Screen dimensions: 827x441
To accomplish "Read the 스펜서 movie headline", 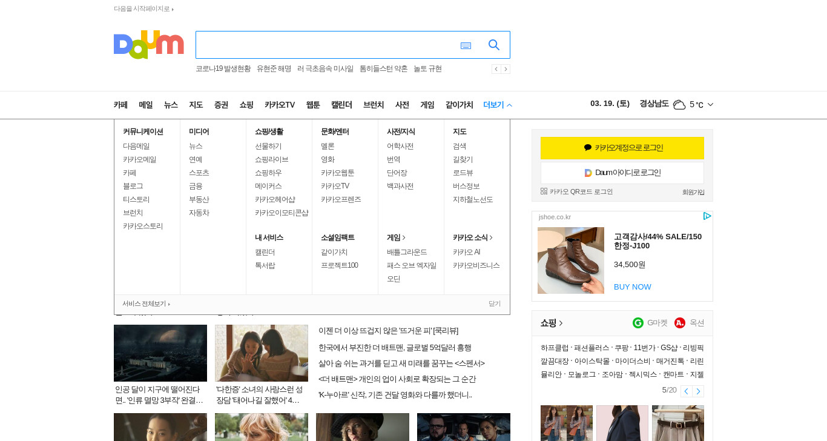I will tap(401, 363).
